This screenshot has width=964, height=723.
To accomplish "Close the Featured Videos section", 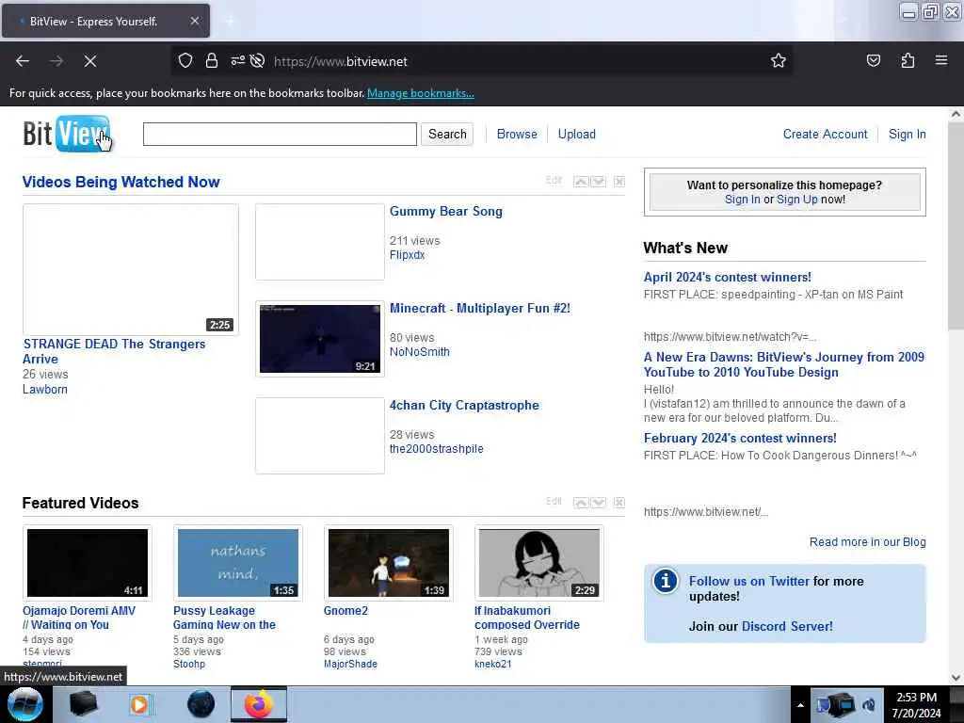I will [619, 503].
